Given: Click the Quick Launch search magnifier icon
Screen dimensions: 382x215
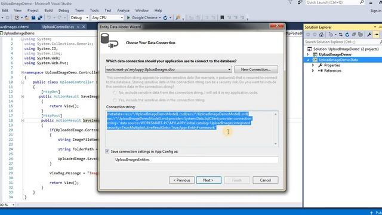Looking at the screenshot, I should click(x=362, y=2).
